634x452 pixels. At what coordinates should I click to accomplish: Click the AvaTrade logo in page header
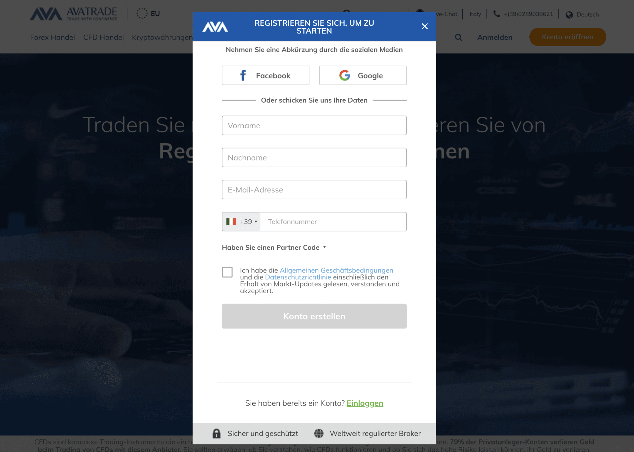coord(74,14)
